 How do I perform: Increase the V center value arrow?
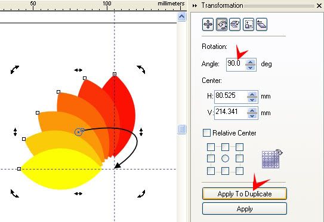coord(252,110)
